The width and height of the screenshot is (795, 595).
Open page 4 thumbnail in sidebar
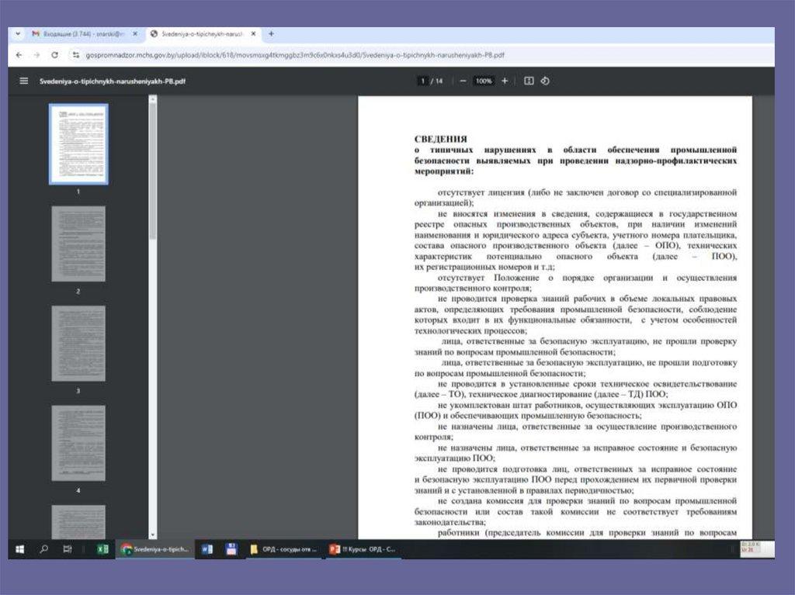pyautogui.click(x=78, y=442)
